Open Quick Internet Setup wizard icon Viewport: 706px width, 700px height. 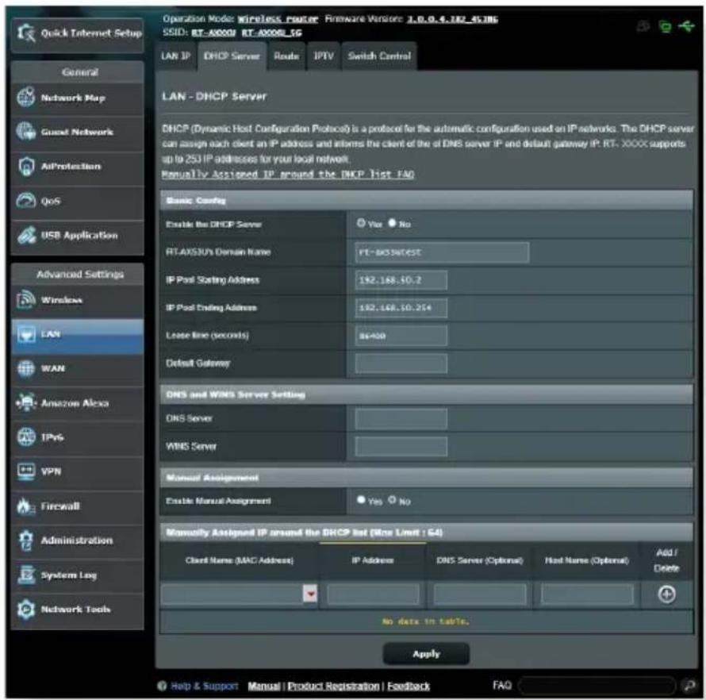[26, 33]
